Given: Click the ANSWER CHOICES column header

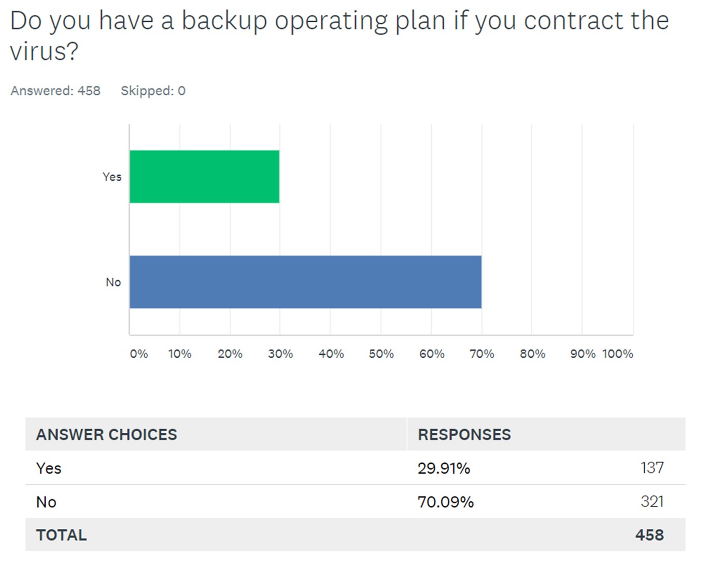Looking at the screenshot, I should tap(106, 434).
